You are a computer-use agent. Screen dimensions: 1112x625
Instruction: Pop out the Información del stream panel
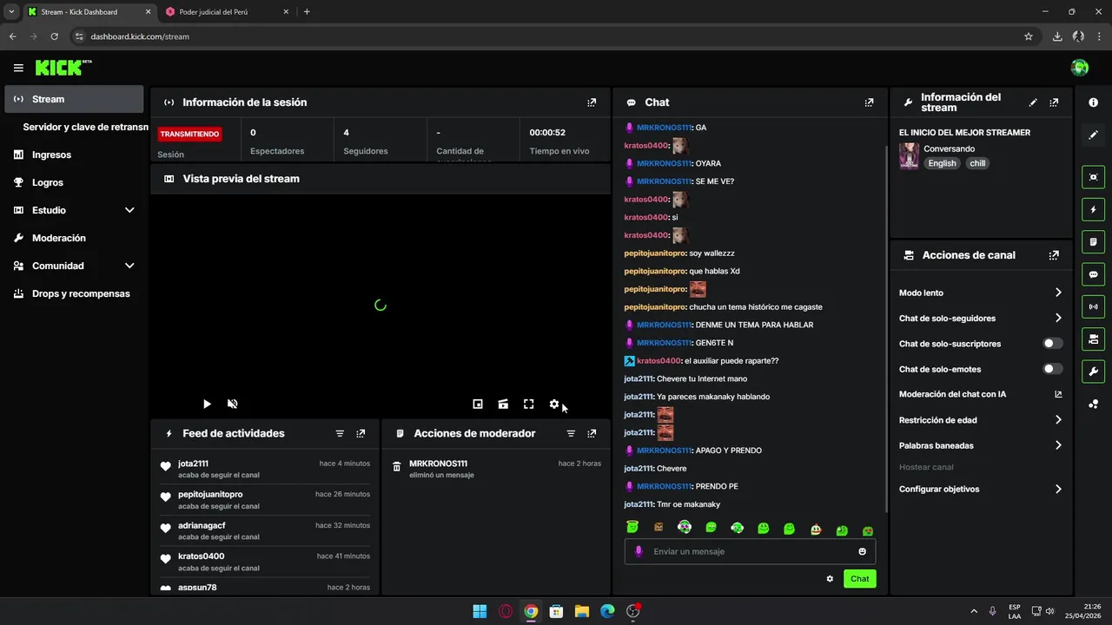coord(1054,102)
